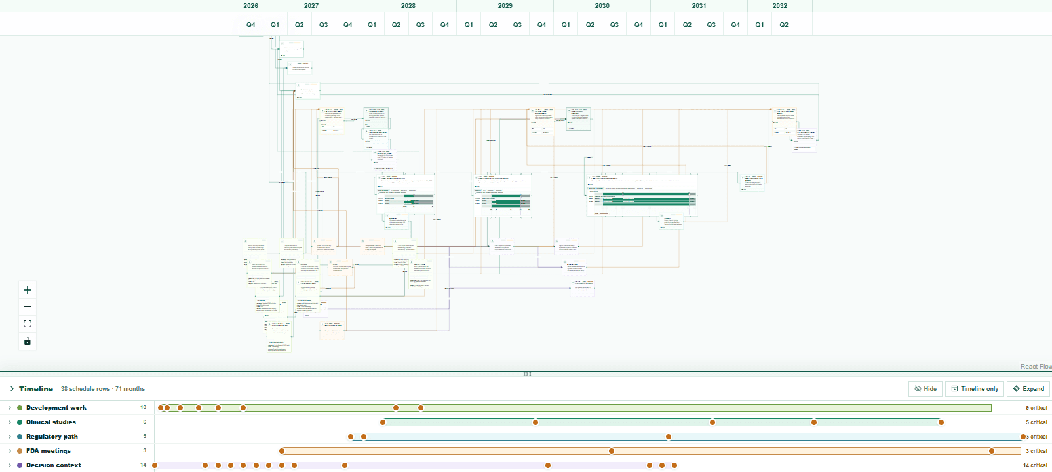Select Q3 under 2028
Viewport: 1052px width, 472px height.
(x=421, y=24)
